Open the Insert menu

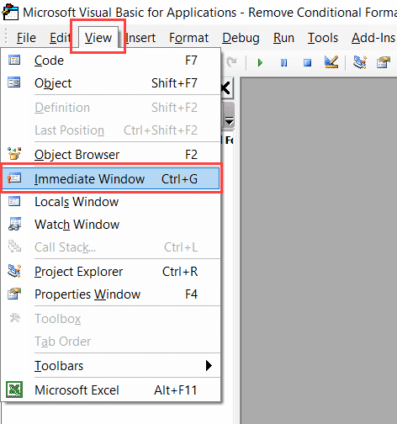point(140,38)
